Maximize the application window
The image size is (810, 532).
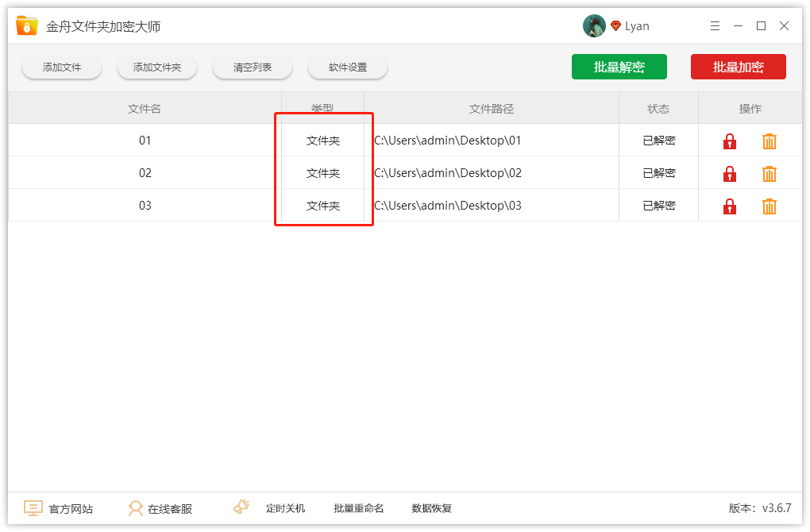point(761,26)
